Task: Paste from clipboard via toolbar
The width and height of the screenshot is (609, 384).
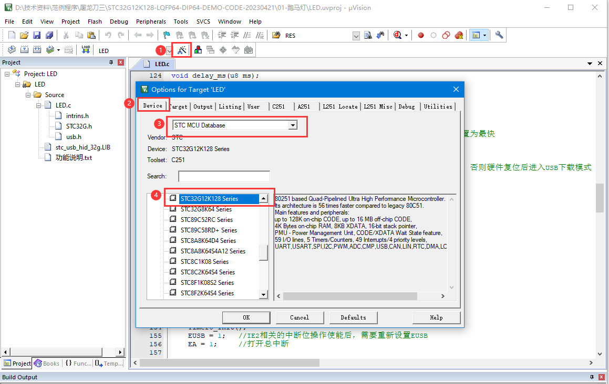Action: point(91,35)
